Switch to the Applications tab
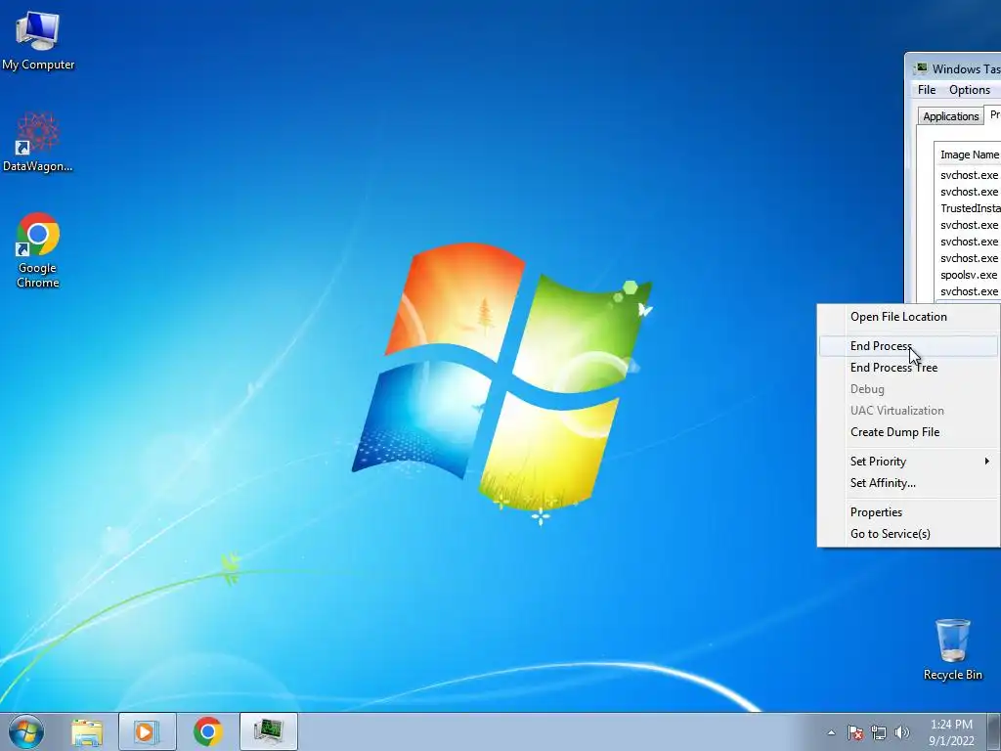The height and width of the screenshot is (751, 1001). [950, 116]
